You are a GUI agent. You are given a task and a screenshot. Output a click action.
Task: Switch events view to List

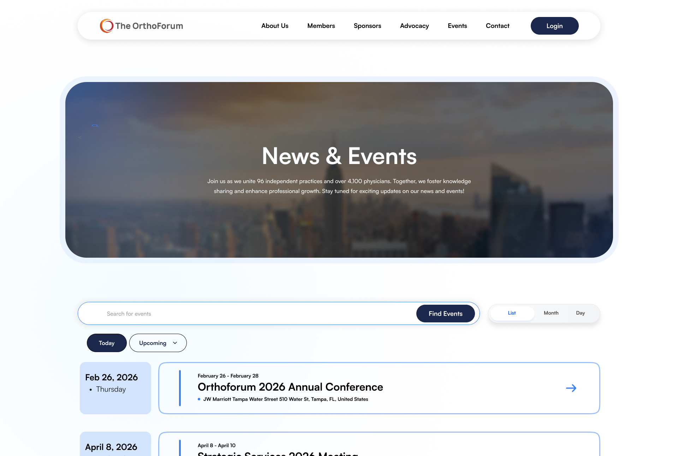click(512, 313)
